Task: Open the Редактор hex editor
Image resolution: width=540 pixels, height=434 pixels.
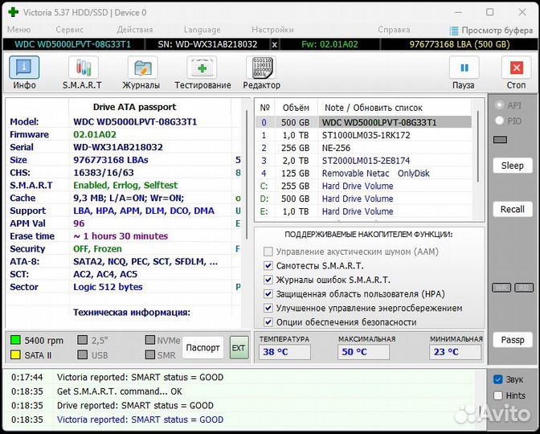Action: (262, 68)
